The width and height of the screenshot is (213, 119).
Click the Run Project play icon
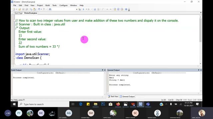[x=84, y=9]
